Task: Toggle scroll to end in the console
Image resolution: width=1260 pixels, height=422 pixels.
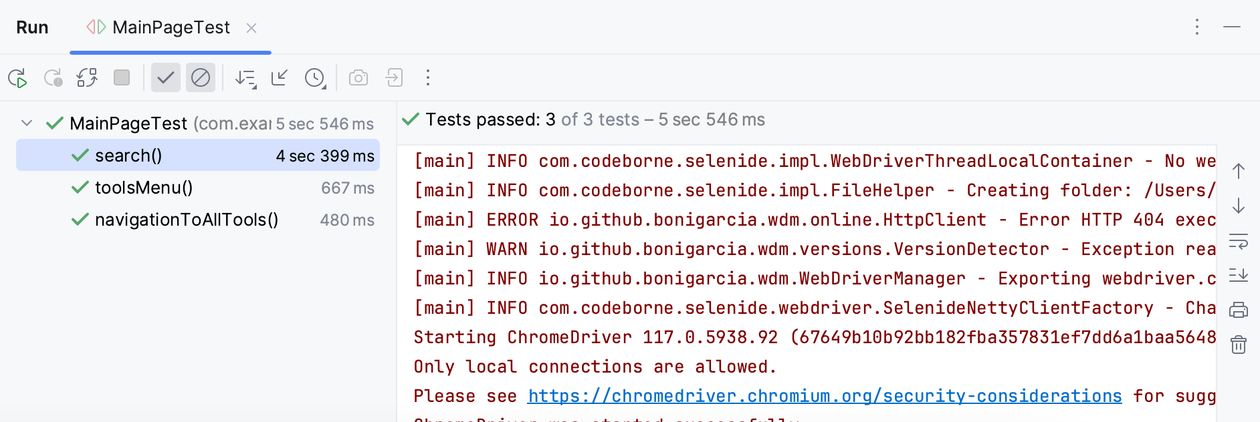Action: [x=1239, y=275]
